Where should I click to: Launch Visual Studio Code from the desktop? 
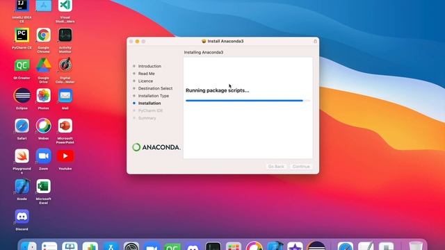click(65, 6)
